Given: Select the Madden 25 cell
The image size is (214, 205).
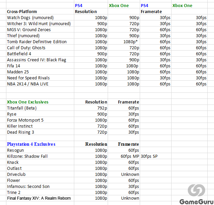Looking at the screenshot, I should (40, 72).
